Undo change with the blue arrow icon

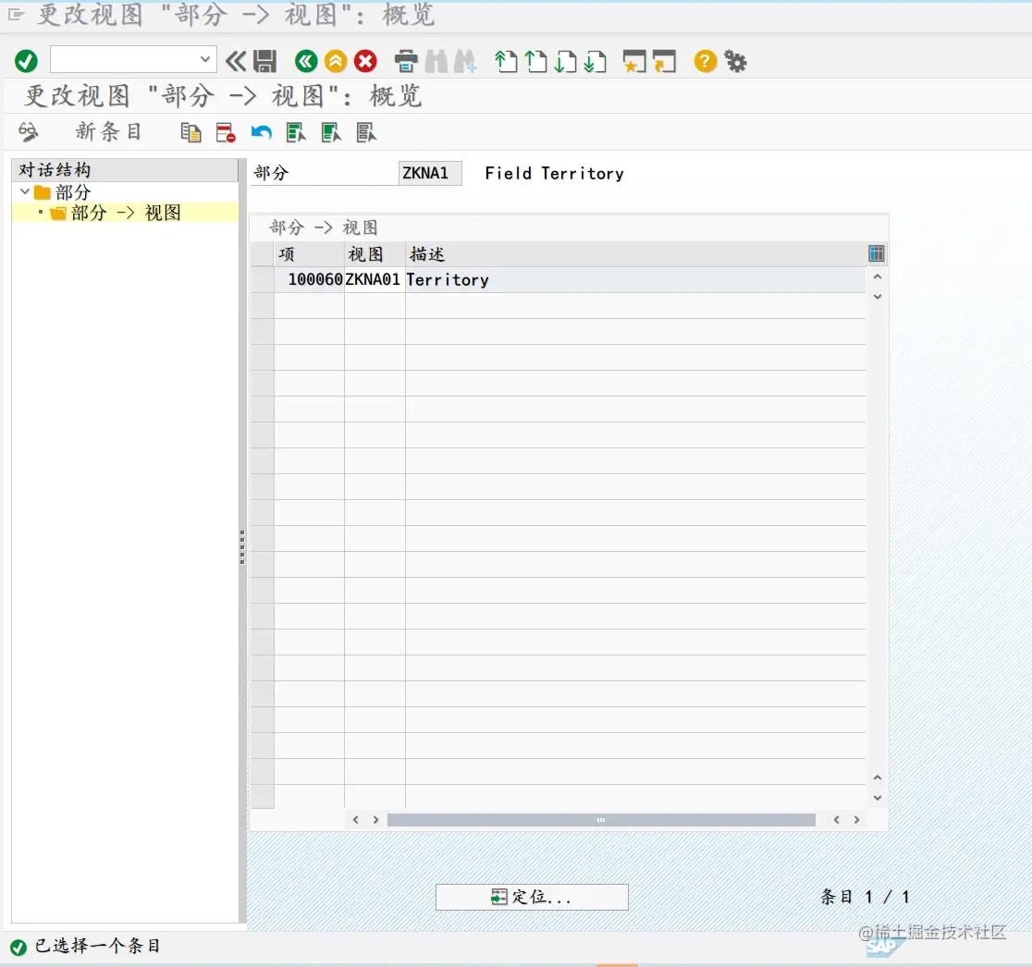point(262,132)
